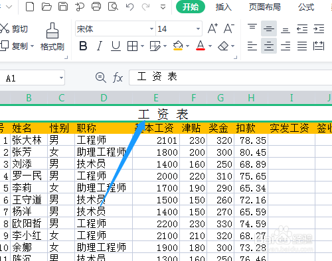Expand the 复制 dropdown arrow
The height and width of the screenshot is (261, 332).
33,46
